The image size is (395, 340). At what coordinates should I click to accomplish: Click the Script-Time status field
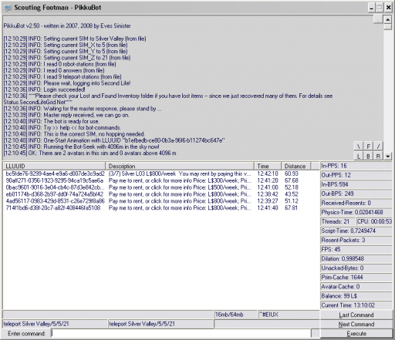(x=356, y=231)
